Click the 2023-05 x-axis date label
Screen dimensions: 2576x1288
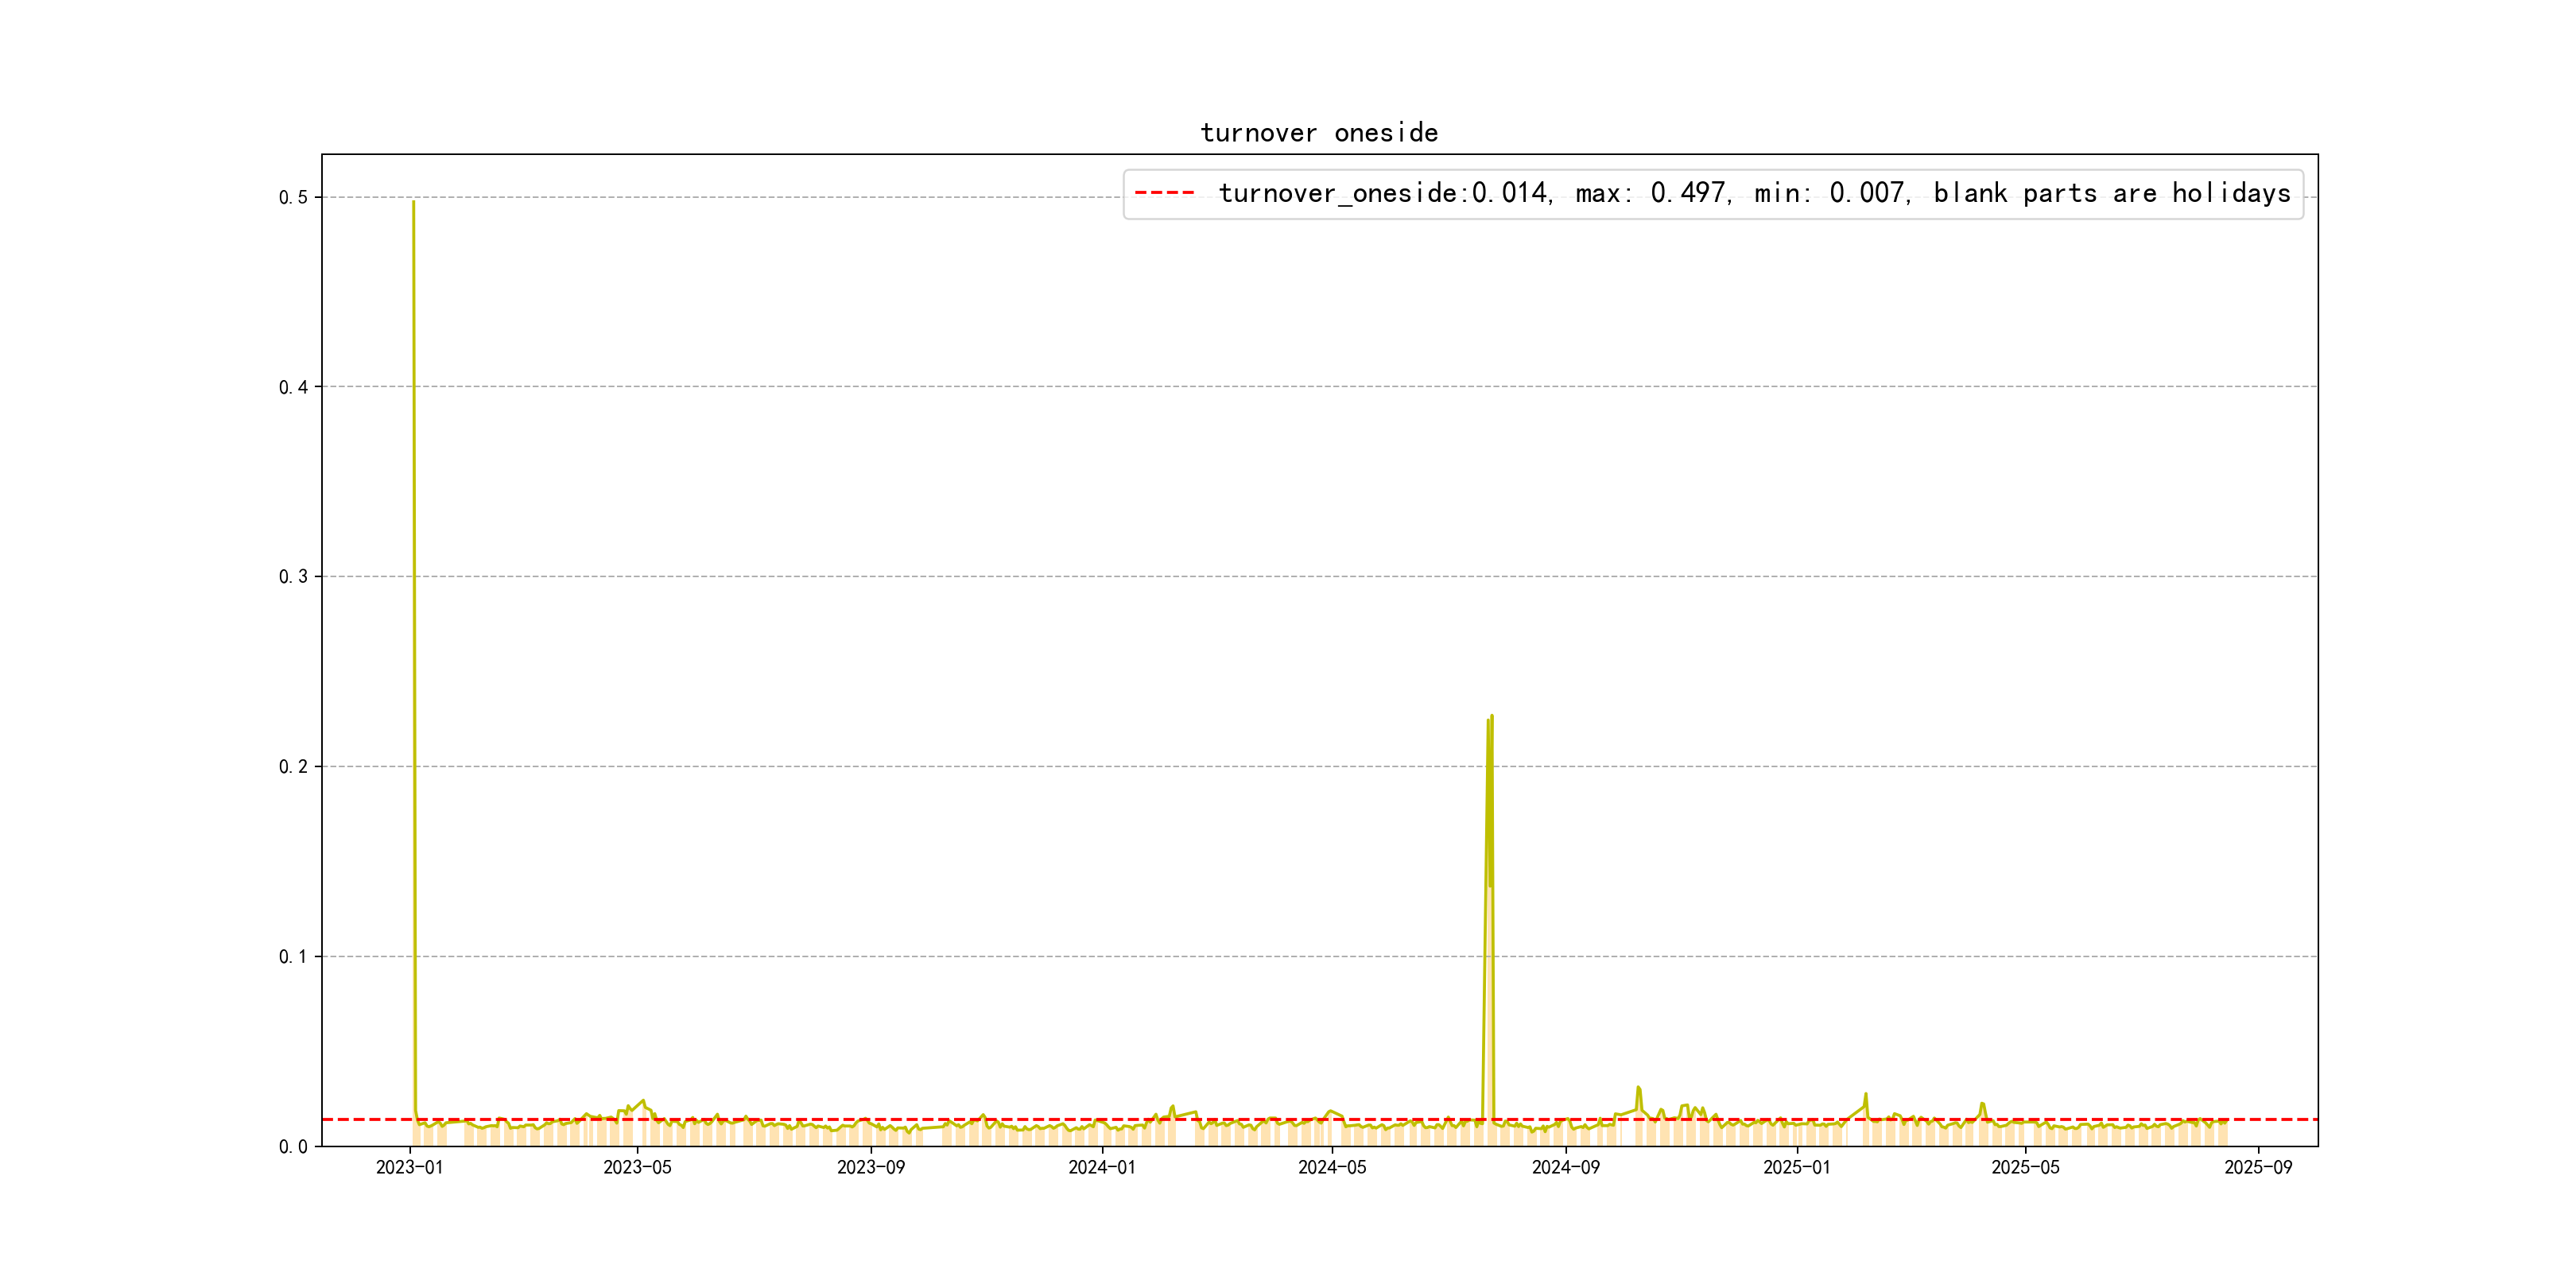pos(637,1168)
